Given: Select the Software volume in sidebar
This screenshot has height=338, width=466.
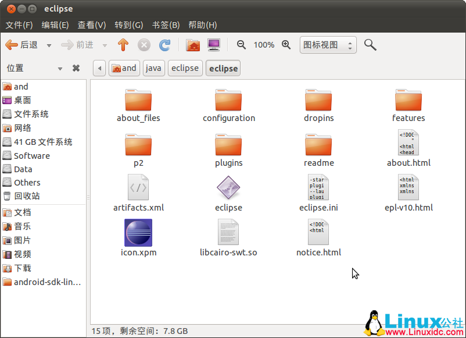Looking at the screenshot, I should tap(44, 155).
